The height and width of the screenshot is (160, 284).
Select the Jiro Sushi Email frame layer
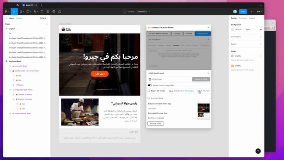pos(15,61)
